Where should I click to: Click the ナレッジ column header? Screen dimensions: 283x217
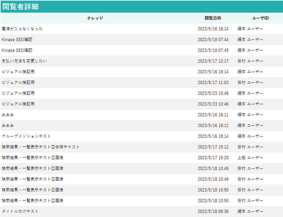pos(95,18)
